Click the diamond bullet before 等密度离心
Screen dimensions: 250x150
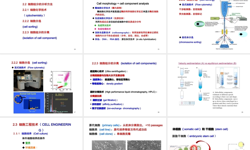90,83
